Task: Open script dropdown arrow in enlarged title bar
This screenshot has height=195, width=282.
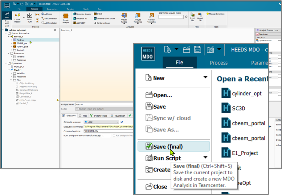Action: point(219,49)
